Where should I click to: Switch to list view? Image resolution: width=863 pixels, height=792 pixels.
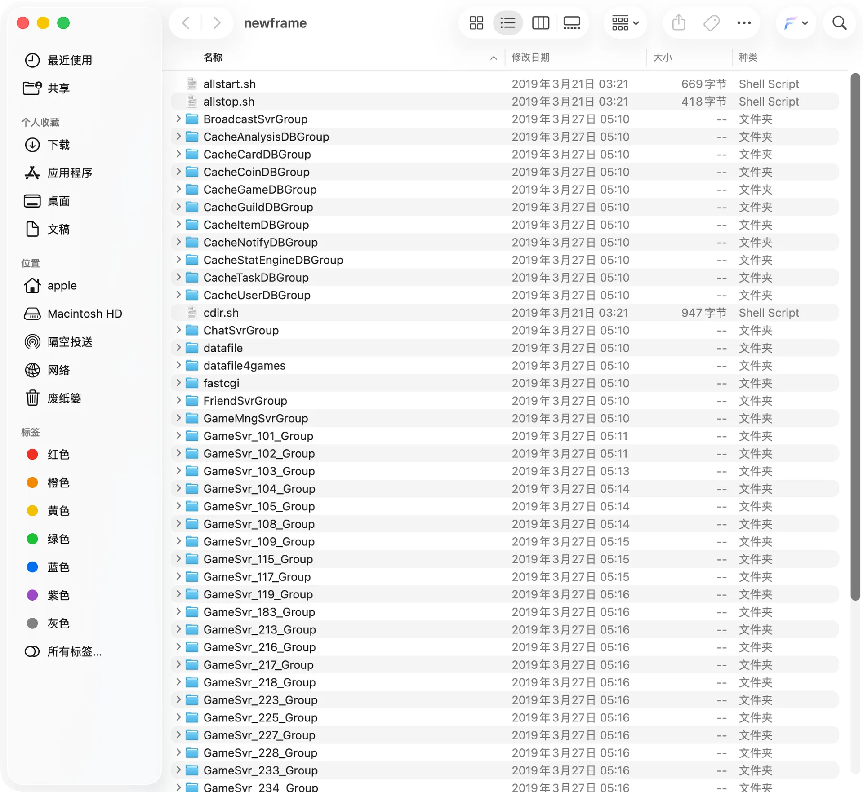[x=508, y=23]
